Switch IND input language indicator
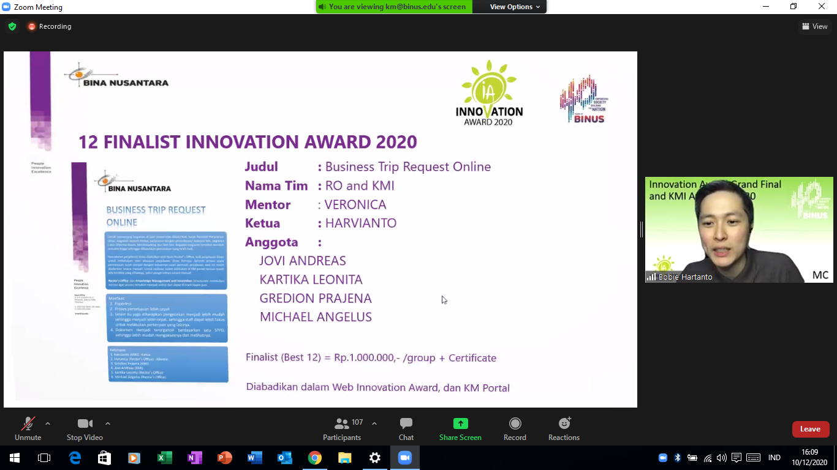The height and width of the screenshot is (470, 837). [775, 458]
